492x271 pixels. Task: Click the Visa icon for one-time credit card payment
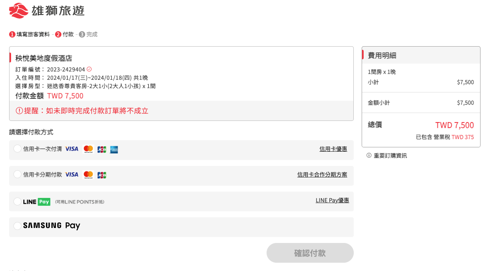[x=72, y=149]
